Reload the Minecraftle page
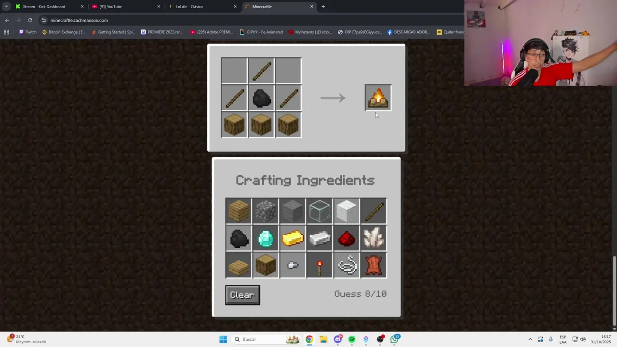The height and width of the screenshot is (347, 617). pos(30,20)
